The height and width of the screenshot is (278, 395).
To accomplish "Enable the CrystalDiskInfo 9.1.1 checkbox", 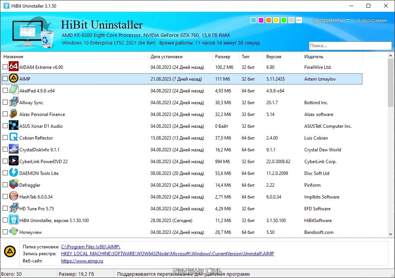I will click(5, 150).
